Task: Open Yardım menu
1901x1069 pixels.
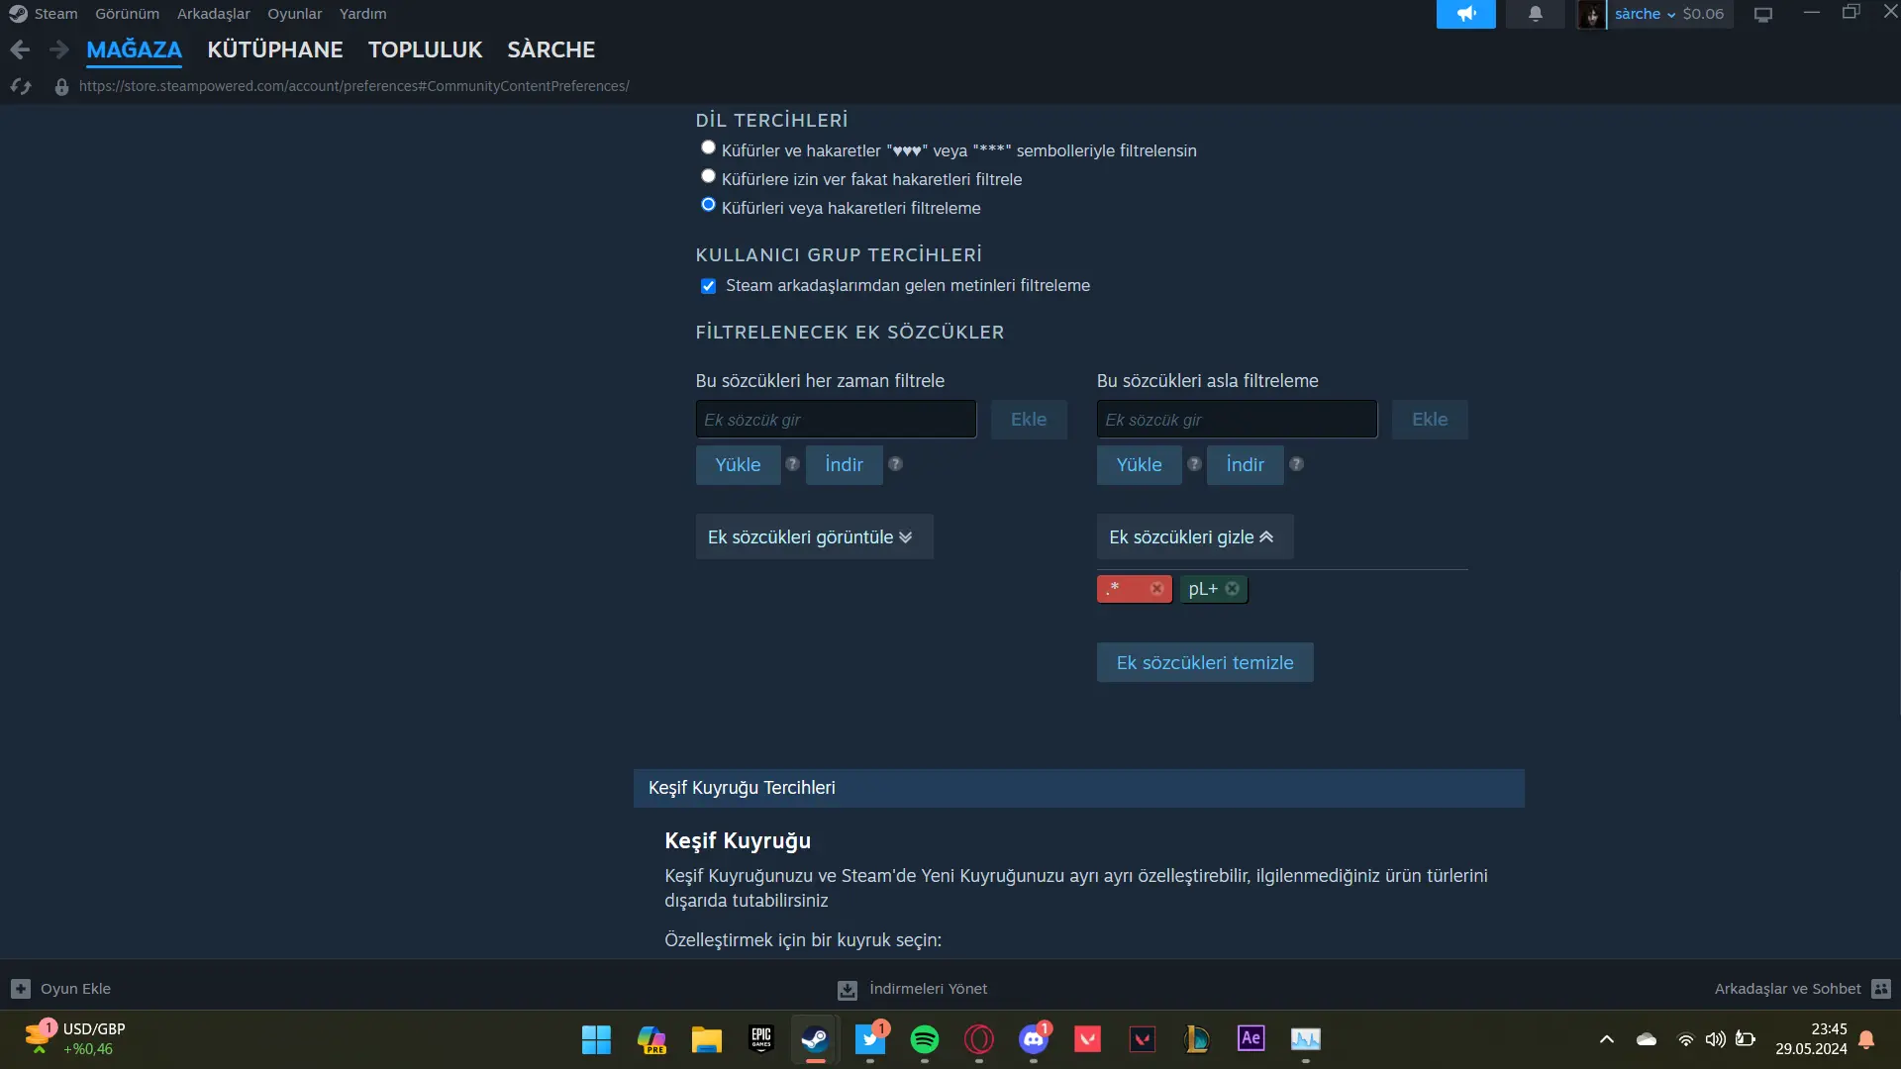Action: (x=362, y=14)
